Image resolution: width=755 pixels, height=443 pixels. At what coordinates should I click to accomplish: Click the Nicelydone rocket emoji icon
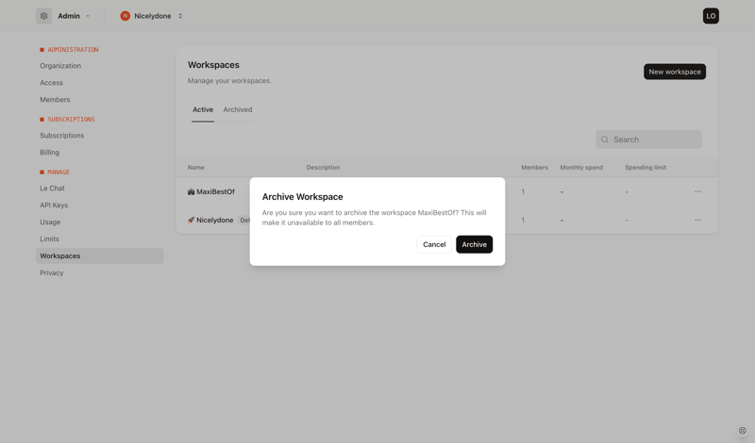coord(191,221)
